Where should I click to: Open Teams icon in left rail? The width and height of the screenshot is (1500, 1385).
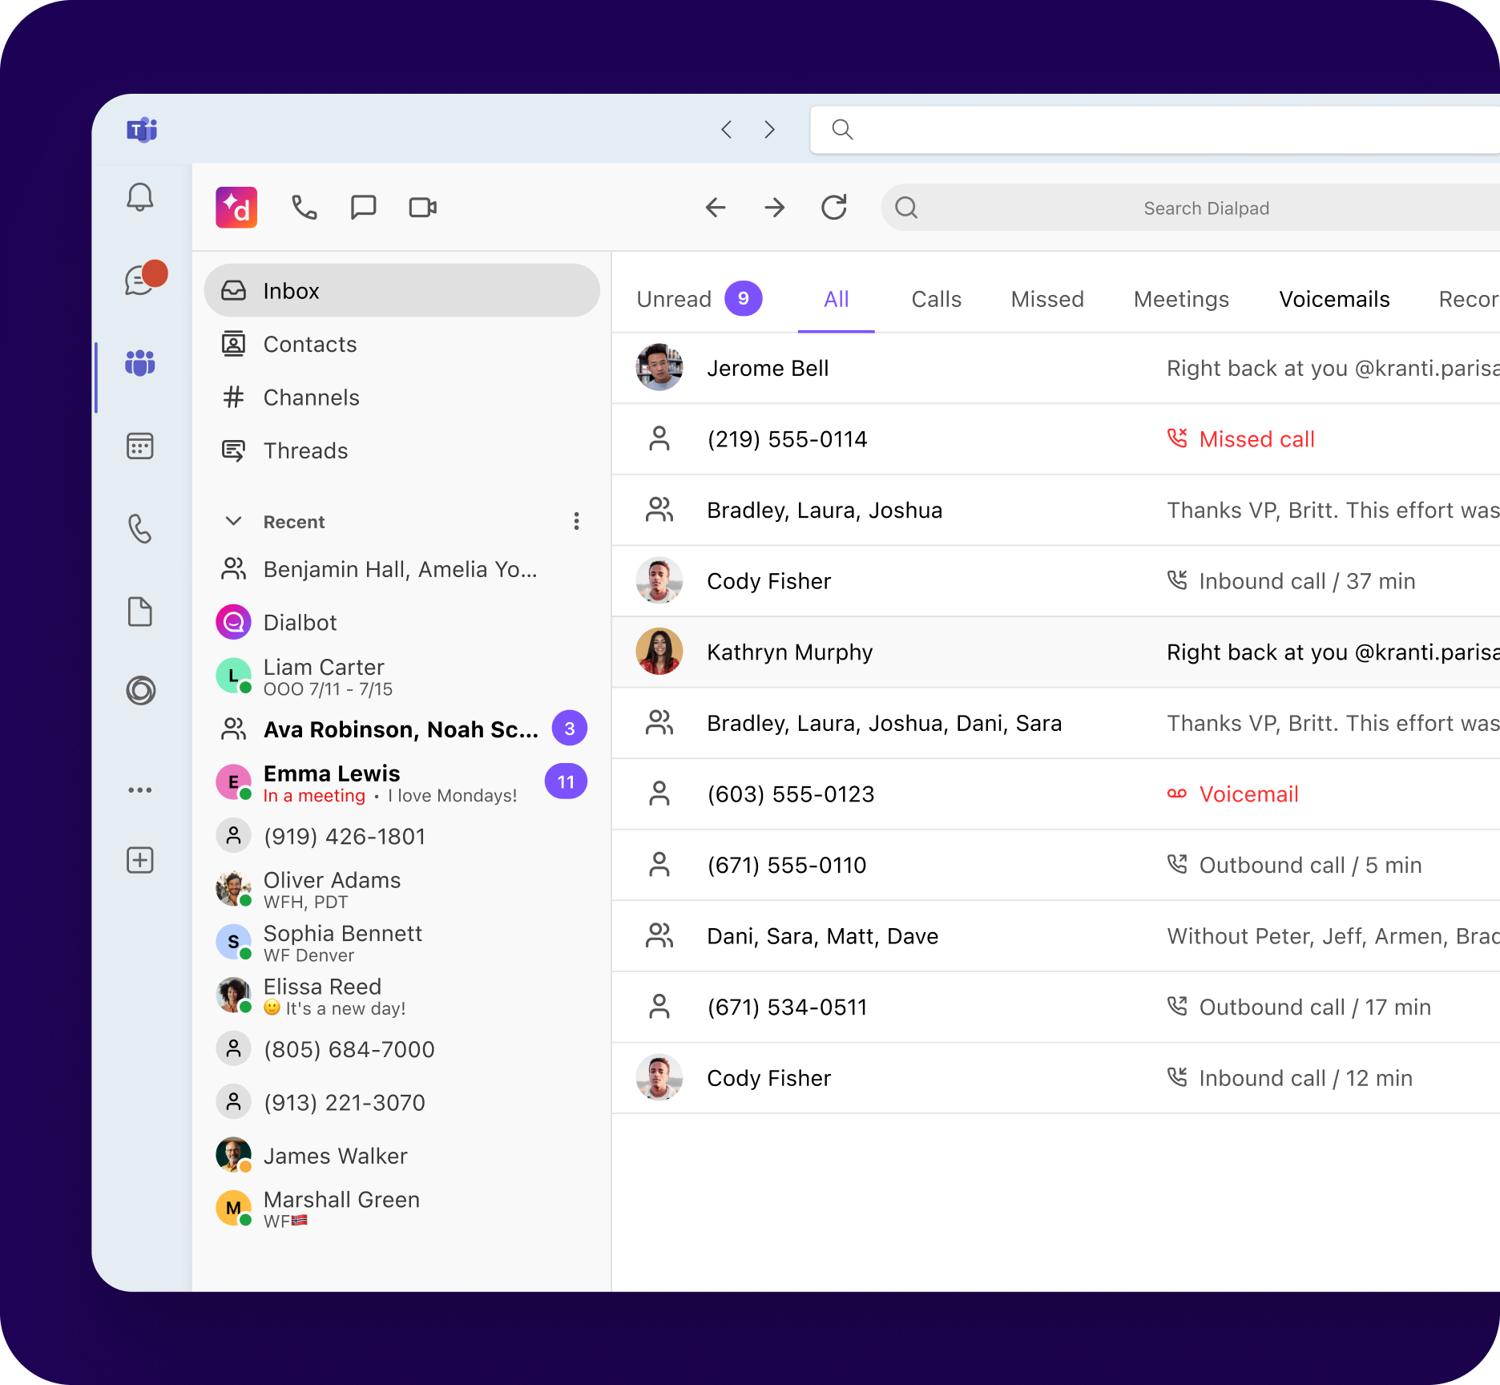pos(140,362)
